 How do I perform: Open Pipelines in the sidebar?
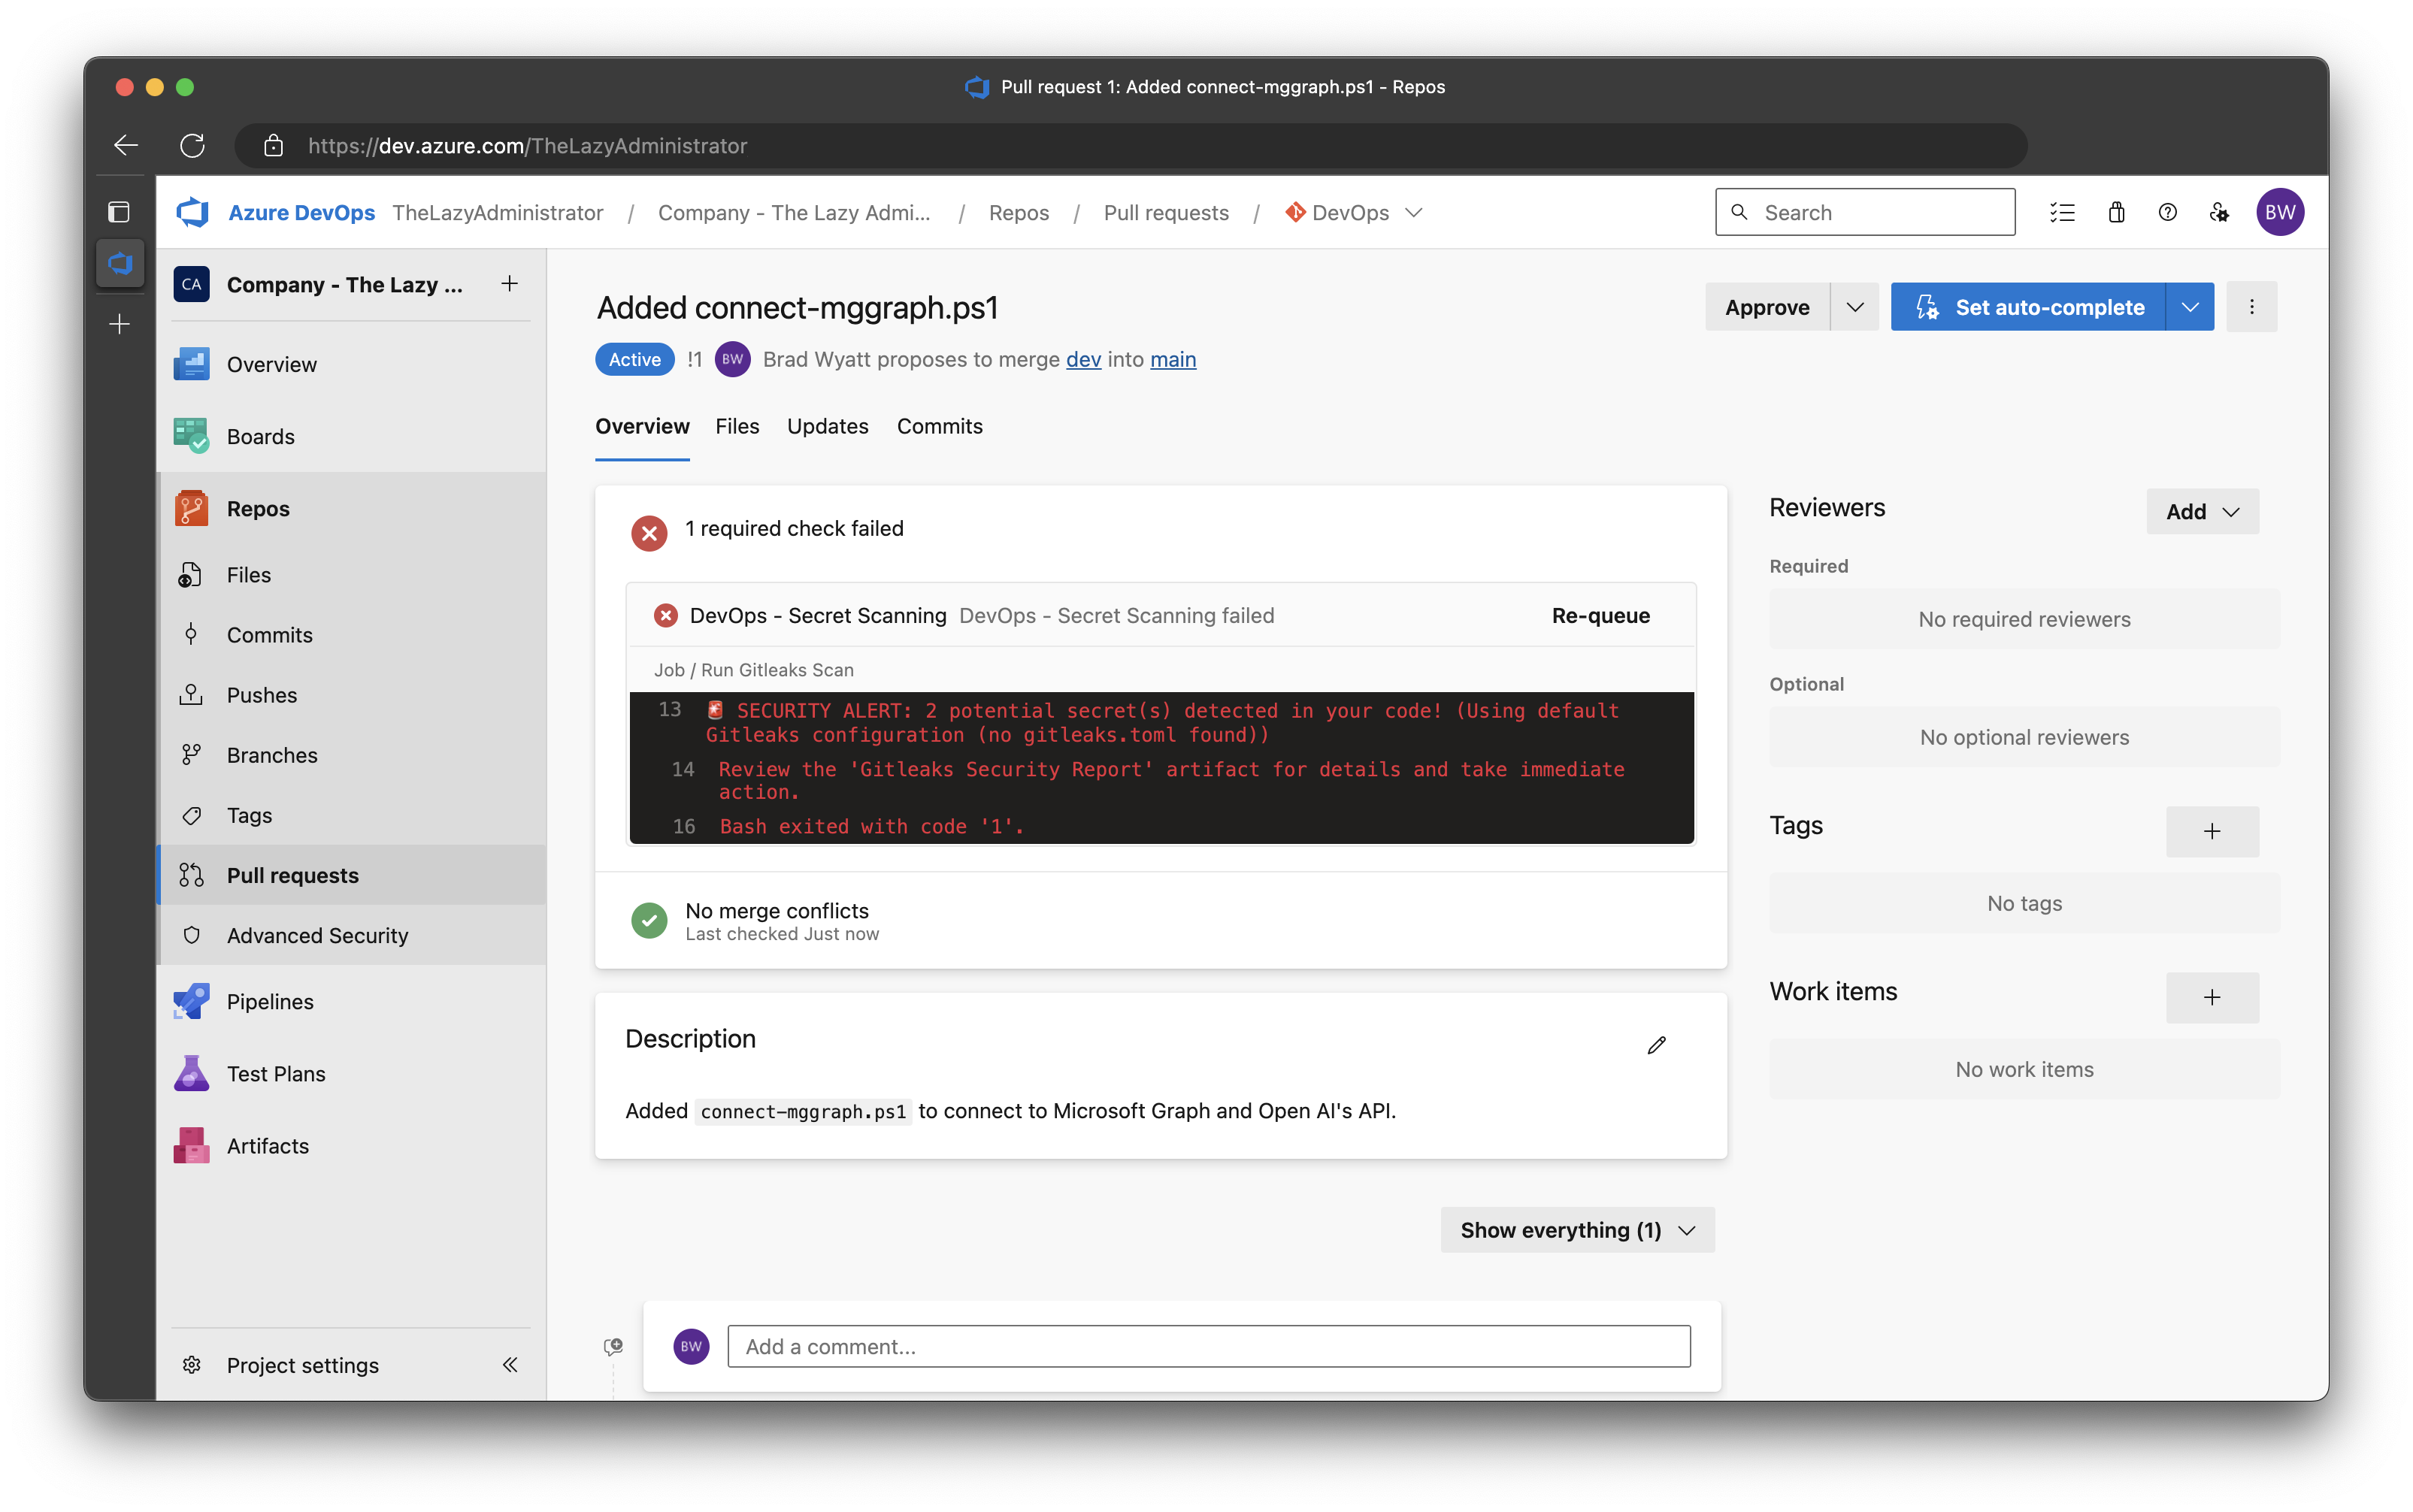[x=351, y=1001]
